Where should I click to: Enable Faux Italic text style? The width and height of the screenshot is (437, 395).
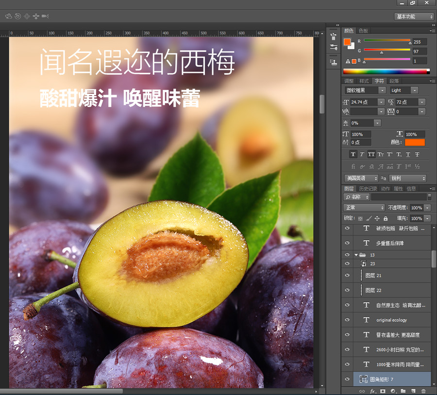pos(362,154)
